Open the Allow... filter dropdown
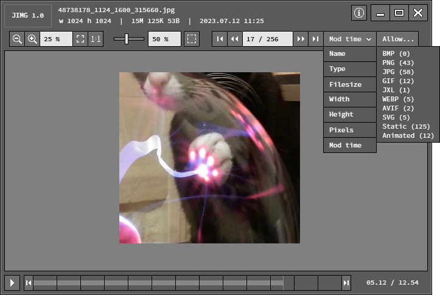Image resolution: width=440 pixels, height=295 pixels. (x=397, y=39)
